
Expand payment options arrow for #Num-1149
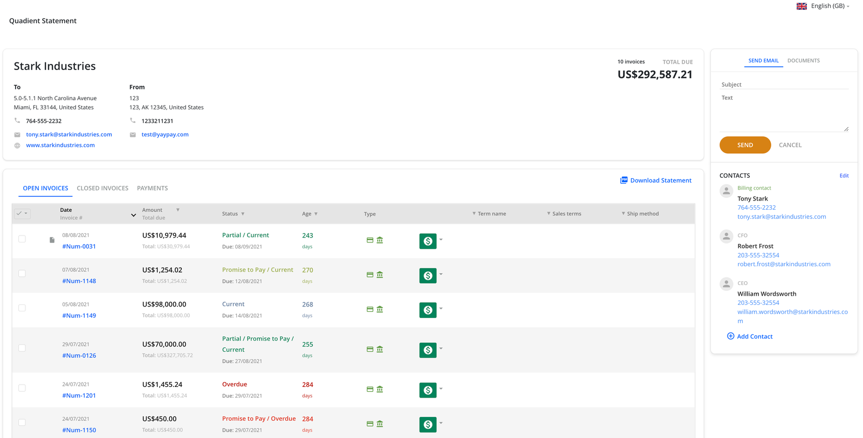pyautogui.click(x=441, y=308)
